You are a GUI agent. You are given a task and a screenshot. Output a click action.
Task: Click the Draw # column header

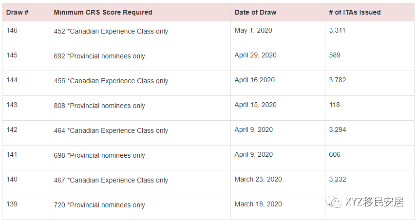[x=18, y=12]
